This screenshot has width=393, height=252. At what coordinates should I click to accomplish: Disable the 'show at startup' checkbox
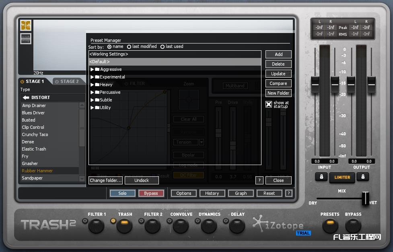point(269,104)
